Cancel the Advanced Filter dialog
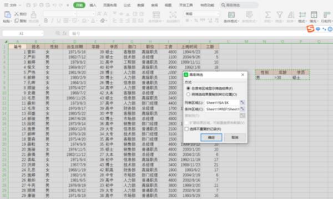Viewport: 333px width, 199px height. pos(235,138)
